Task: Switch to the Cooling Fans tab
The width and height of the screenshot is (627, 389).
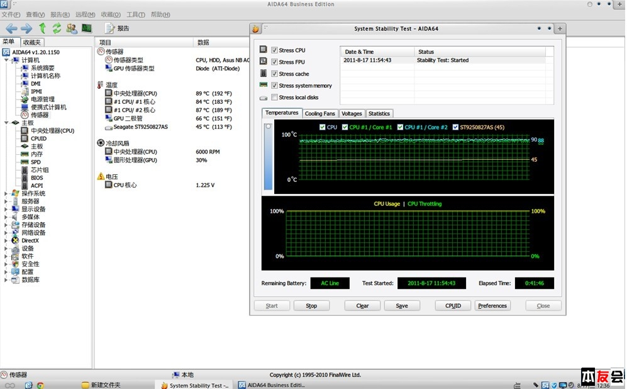Action: [x=320, y=114]
